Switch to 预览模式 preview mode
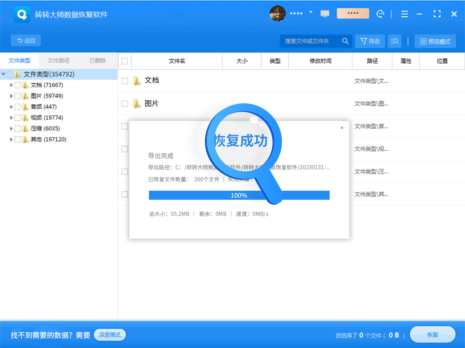The width and height of the screenshot is (465, 348). click(435, 41)
